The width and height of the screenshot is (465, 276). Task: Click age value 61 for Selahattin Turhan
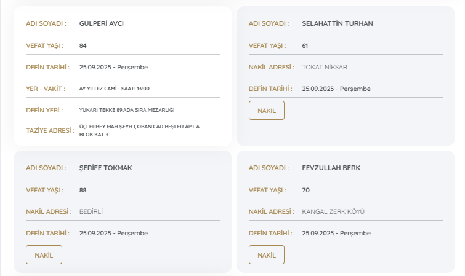click(x=305, y=45)
